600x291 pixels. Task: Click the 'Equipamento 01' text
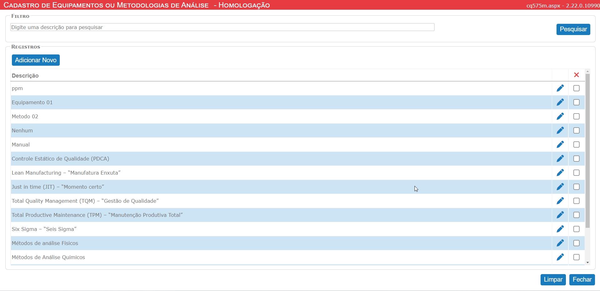click(x=32, y=102)
